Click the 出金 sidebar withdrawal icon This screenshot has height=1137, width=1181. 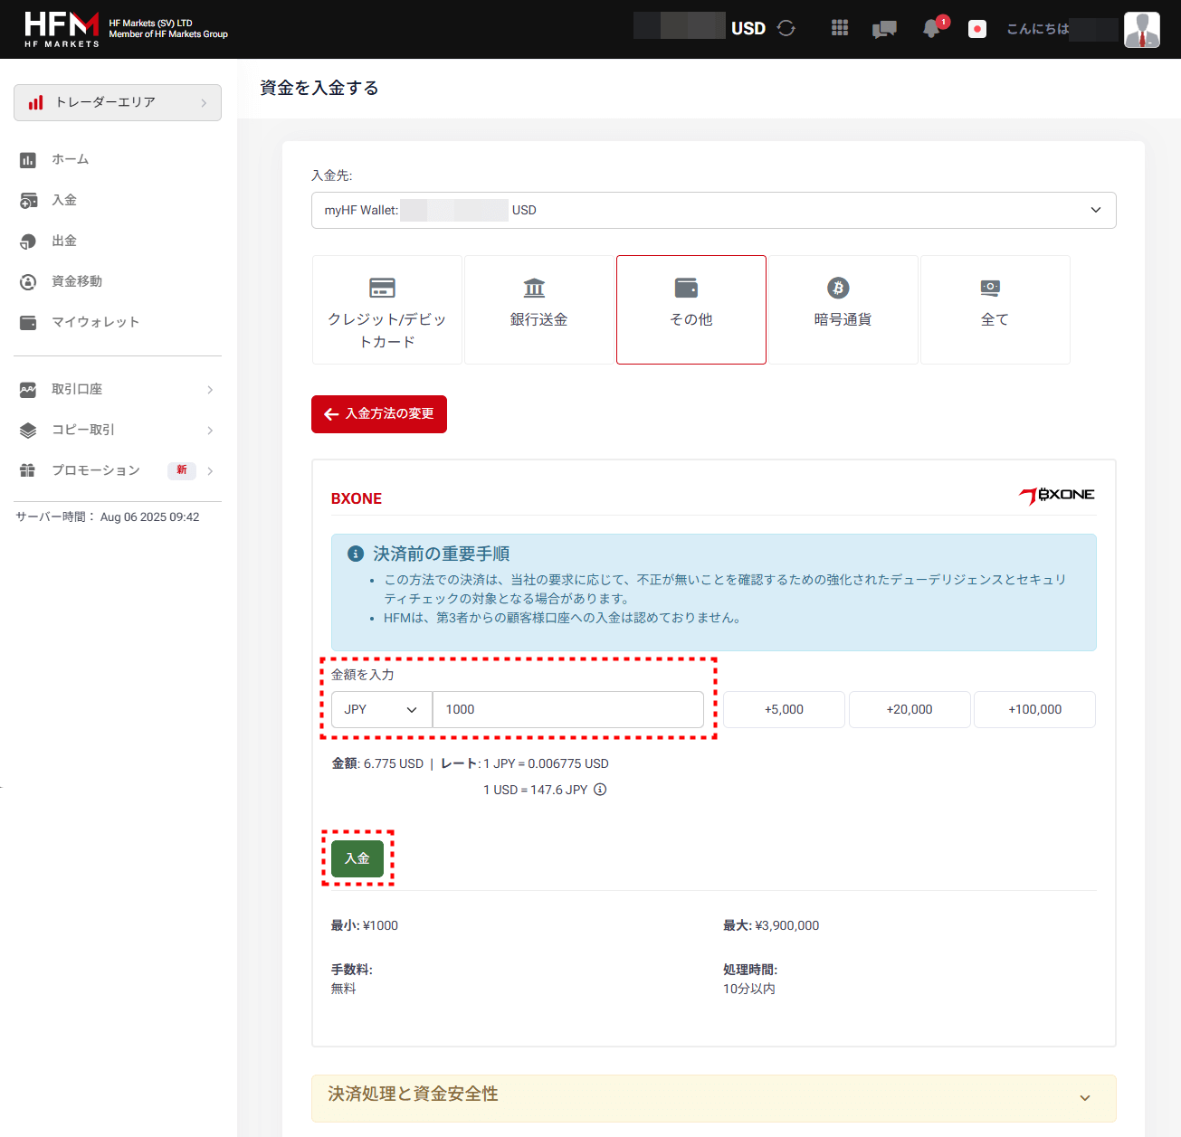28,242
